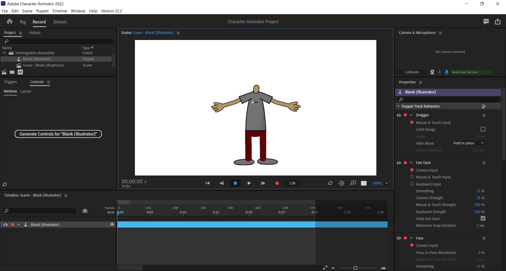Open the scene zoom percentage dropdown
506x271 pixels.
386,183
